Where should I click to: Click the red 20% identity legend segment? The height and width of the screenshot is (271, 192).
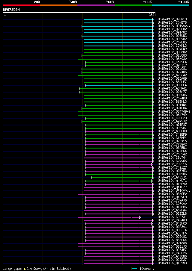[x=22, y=5]
